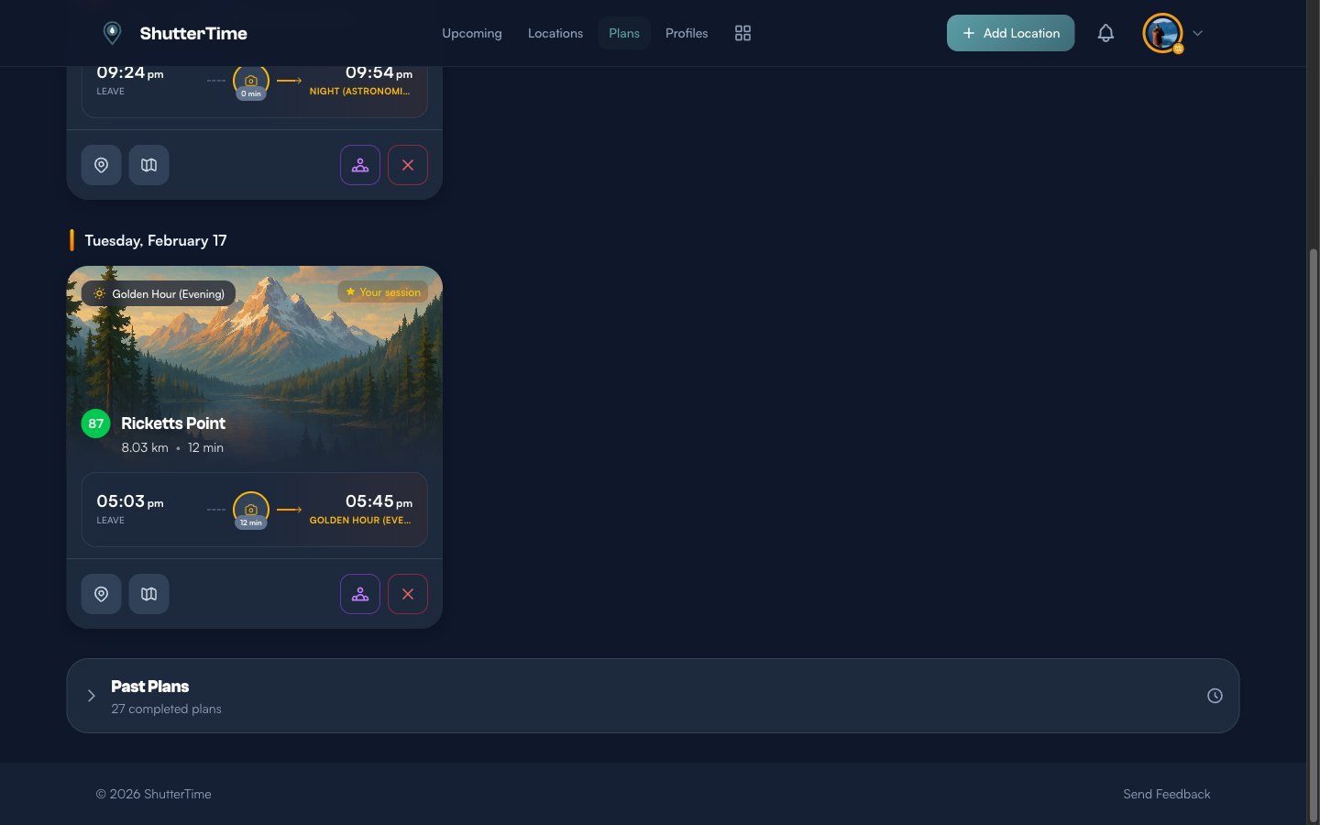Open map icon on Ricketts Point card

(148, 594)
